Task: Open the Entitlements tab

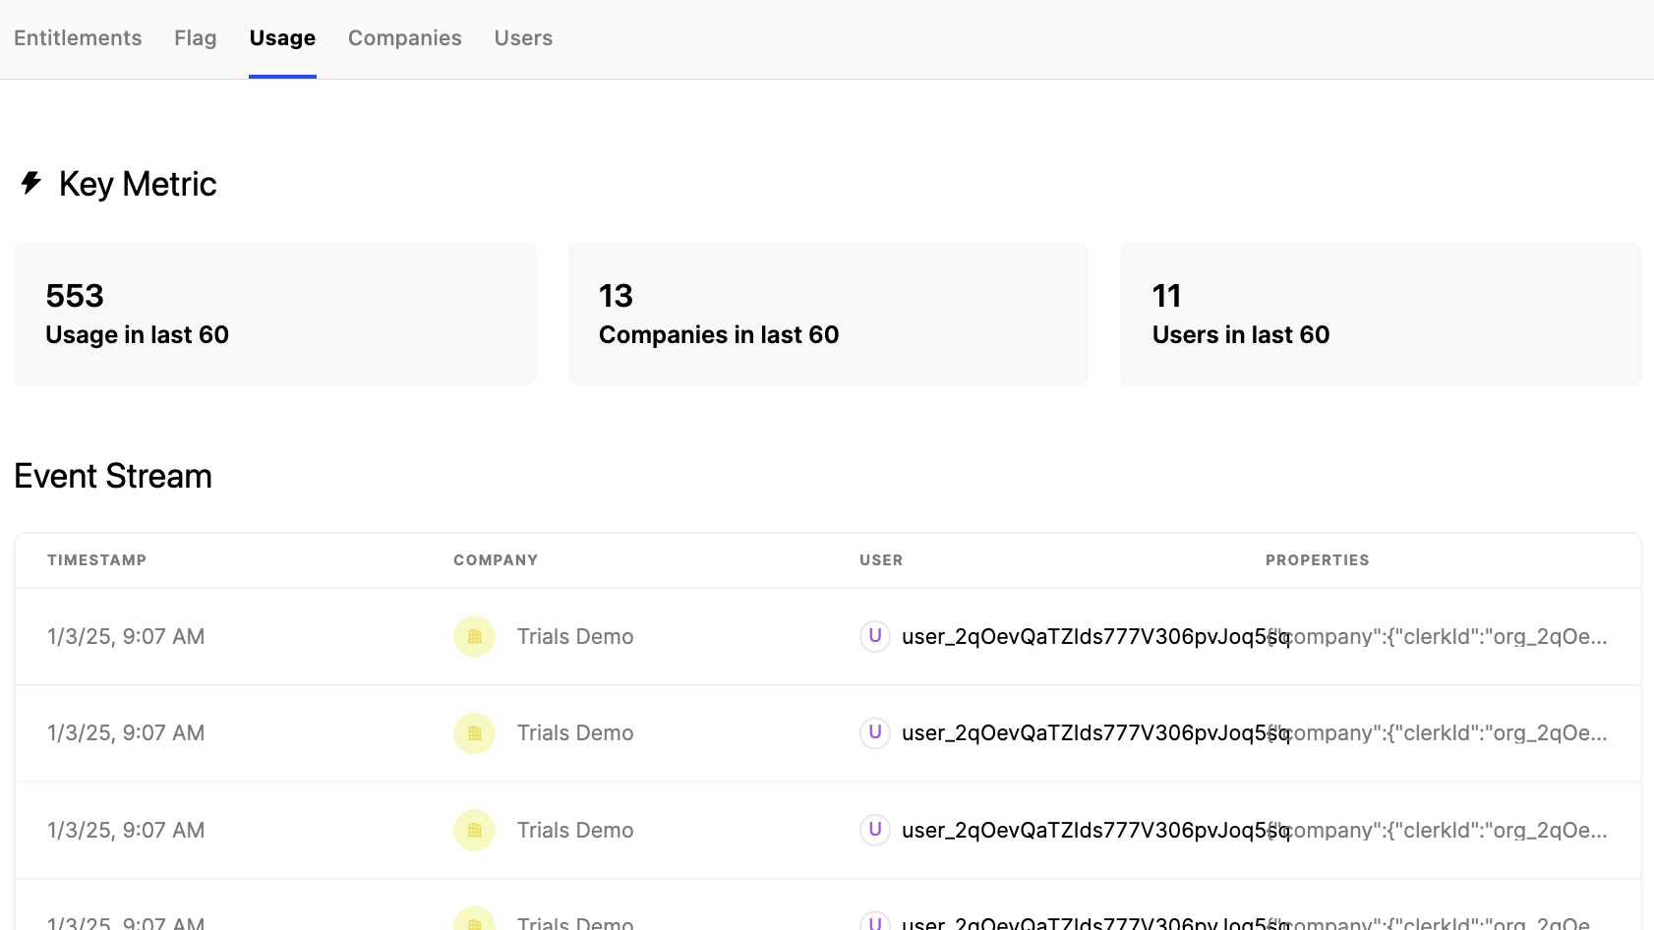Action: click(77, 37)
